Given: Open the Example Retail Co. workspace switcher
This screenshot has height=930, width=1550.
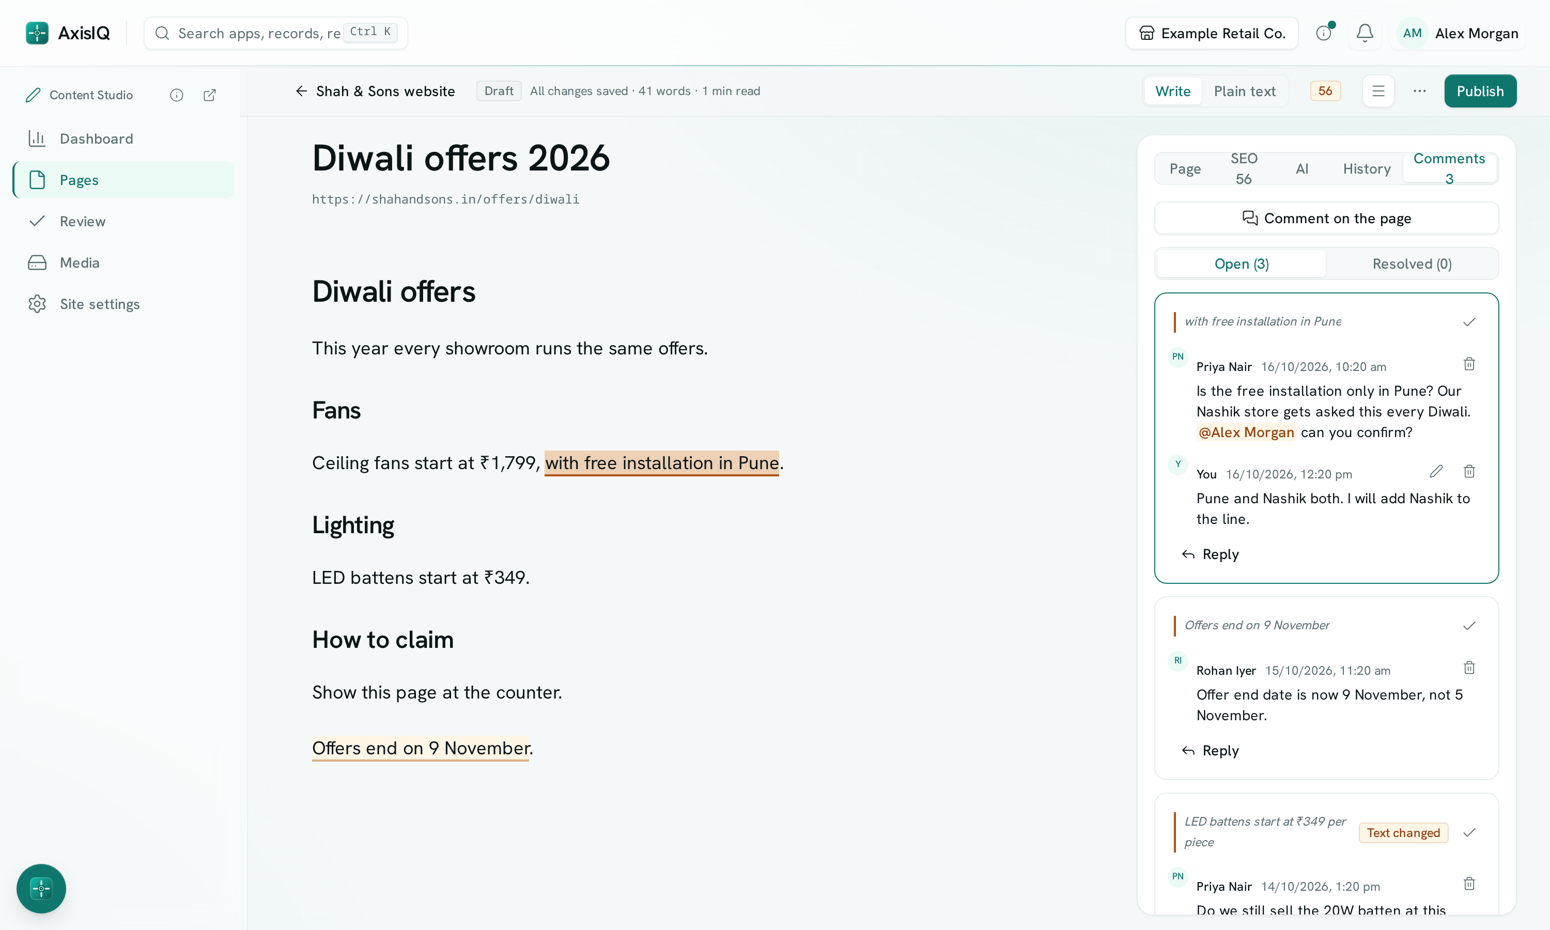Looking at the screenshot, I should [x=1212, y=33].
